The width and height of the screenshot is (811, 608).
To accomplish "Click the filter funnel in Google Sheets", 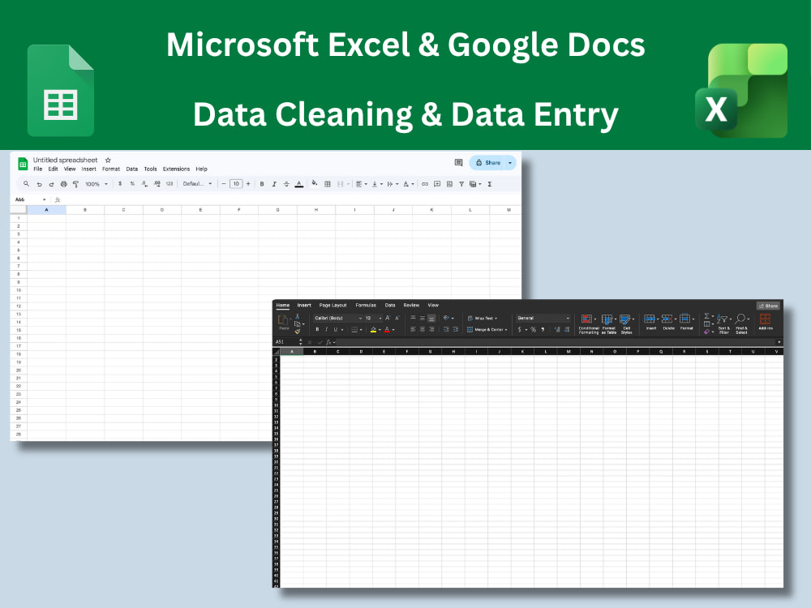I will click(x=461, y=184).
